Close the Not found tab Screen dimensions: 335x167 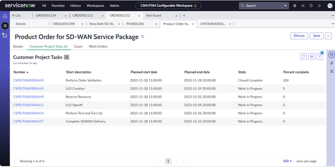coord(176,16)
